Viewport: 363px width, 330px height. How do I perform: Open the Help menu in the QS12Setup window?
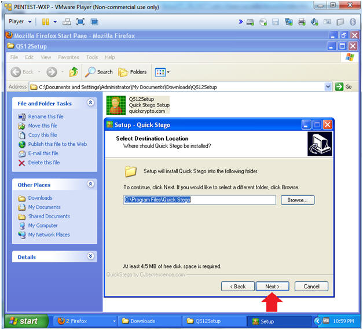point(110,57)
